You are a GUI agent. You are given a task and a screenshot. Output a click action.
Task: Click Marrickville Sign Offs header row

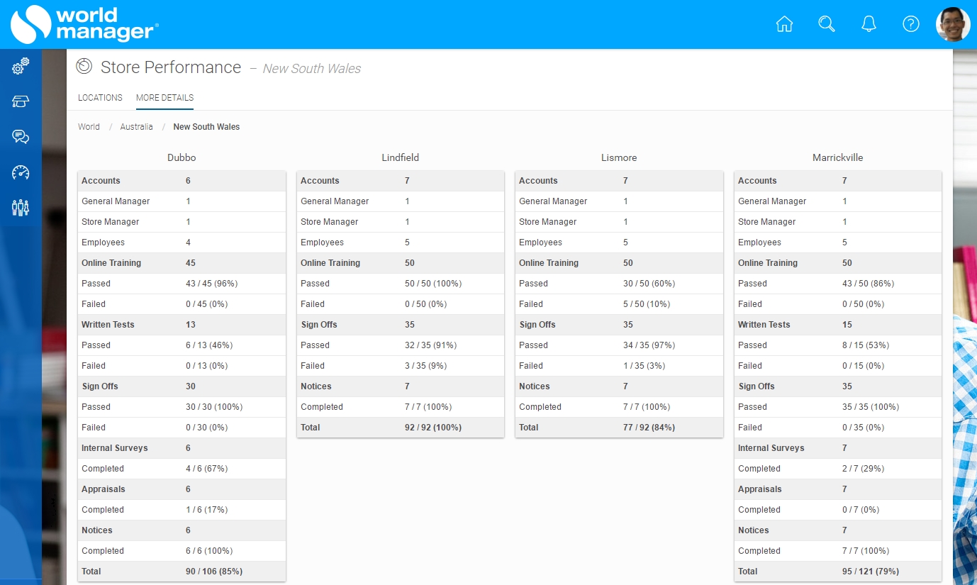(838, 386)
